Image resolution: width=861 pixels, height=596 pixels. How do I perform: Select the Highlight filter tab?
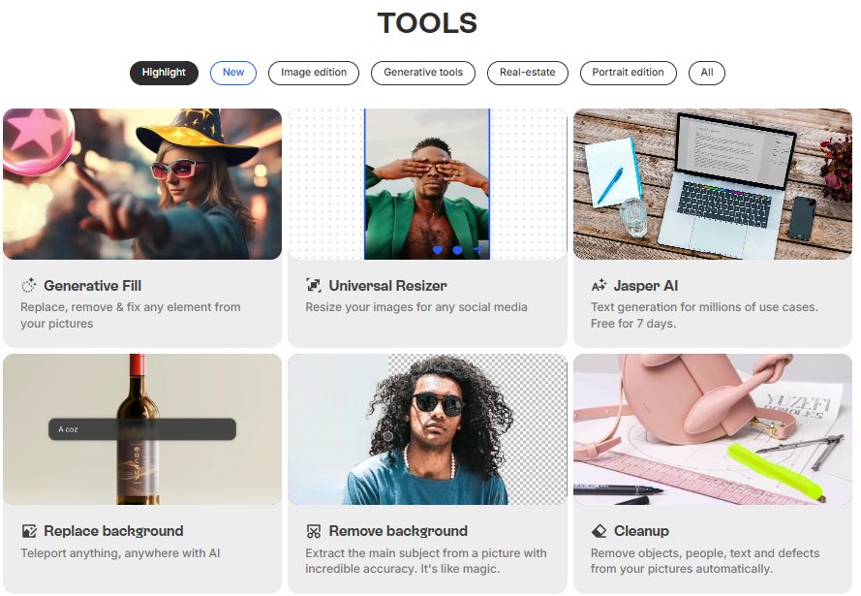164,73
